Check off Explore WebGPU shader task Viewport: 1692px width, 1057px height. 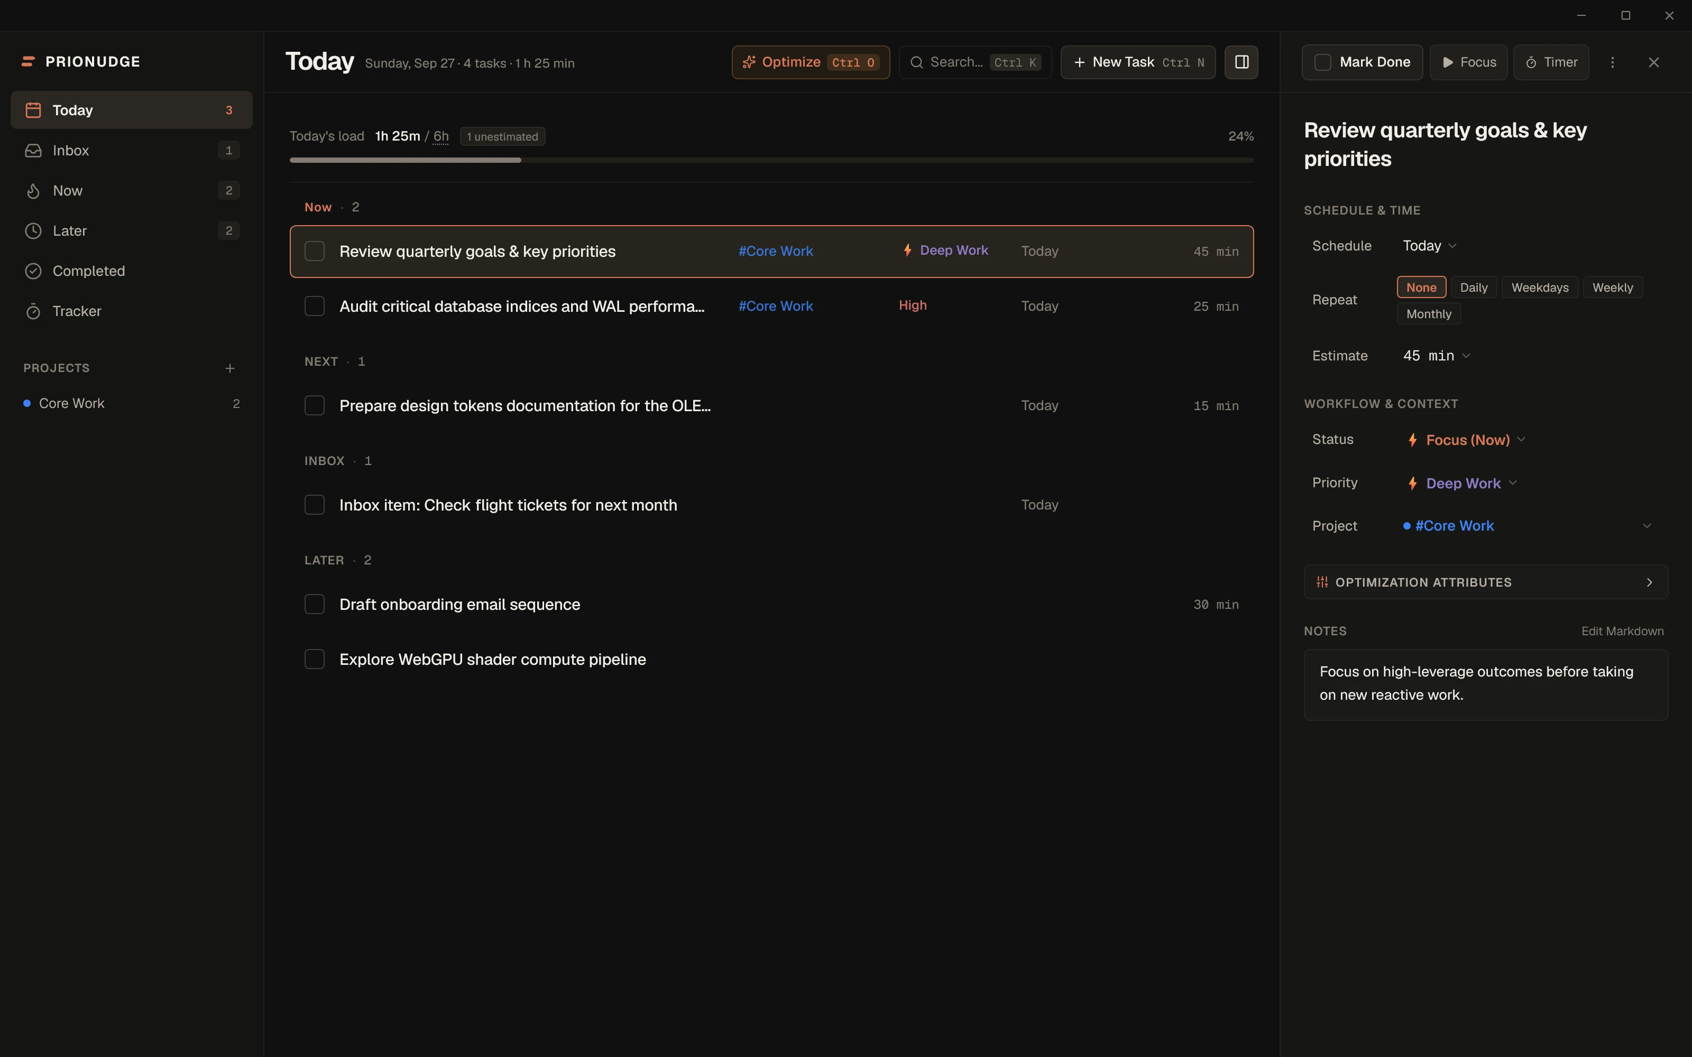(315, 659)
